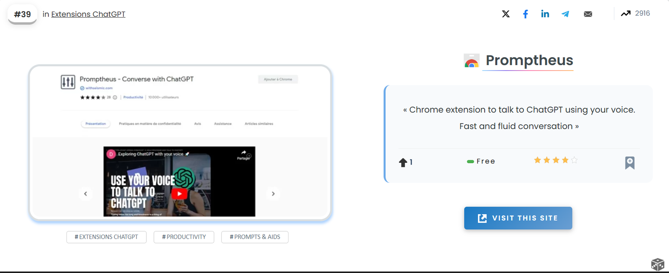Rate with the fifth empty star
Viewport: 669px width, 273px height.
click(574, 160)
